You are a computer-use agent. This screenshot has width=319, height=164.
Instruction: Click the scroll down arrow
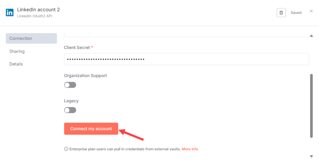(x=311, y=156)
